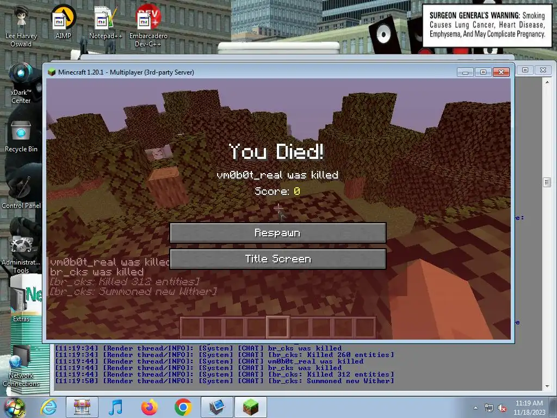Click the muted volume tray icon

502,408
